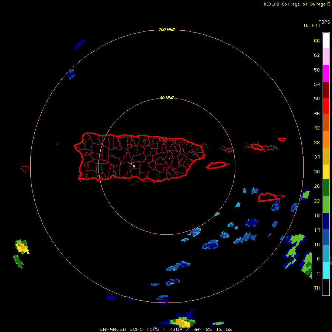Click the navy 22 kft legend swatch
This screenshot has width=332, height=332.
[x=326, y=221]
